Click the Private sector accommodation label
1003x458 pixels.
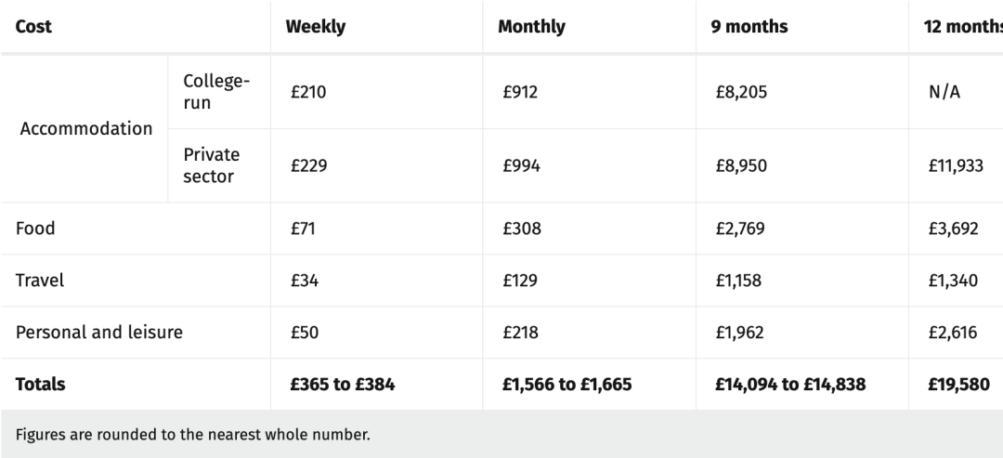click(x=211, y=165)
